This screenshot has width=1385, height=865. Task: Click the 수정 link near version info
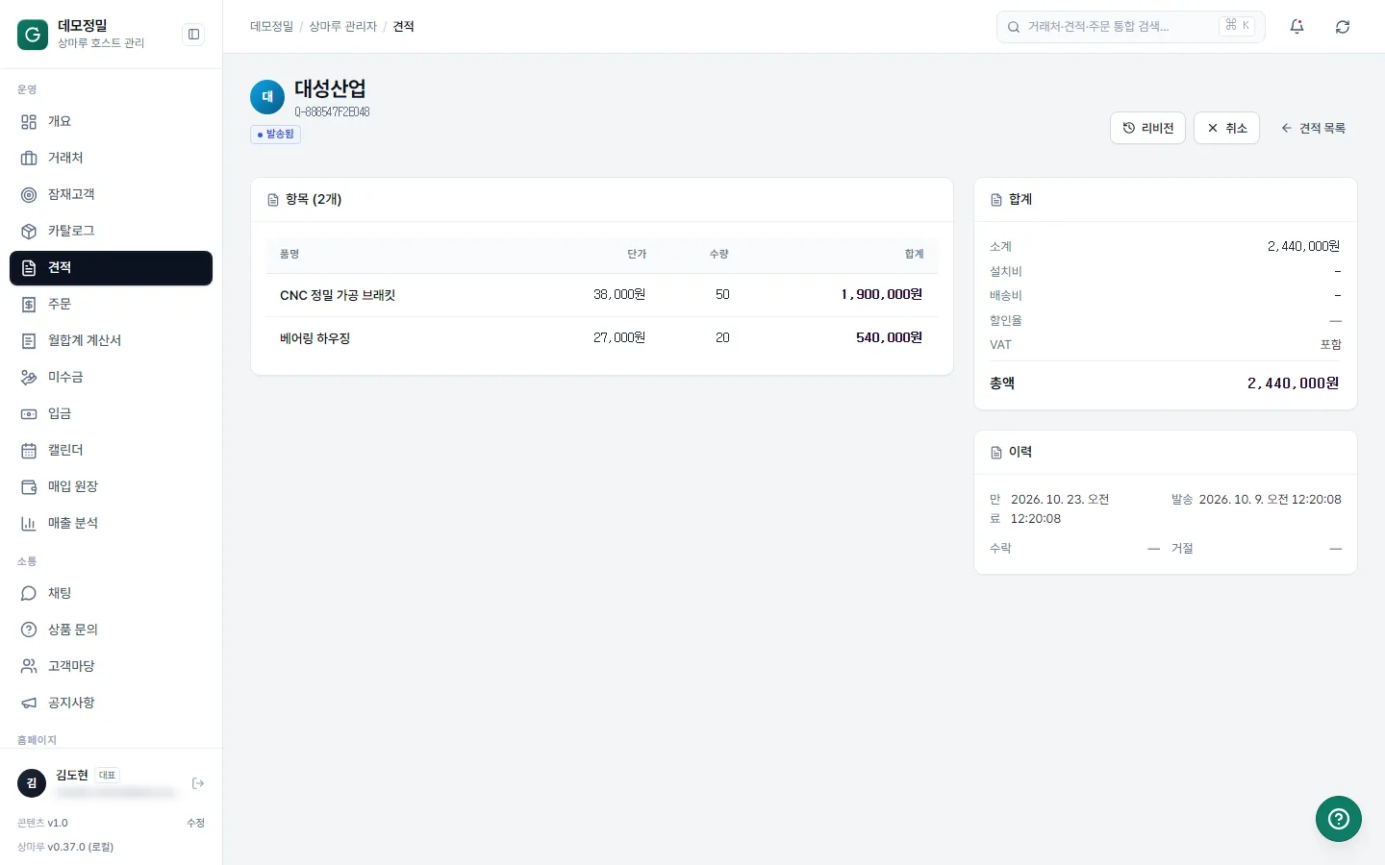[195, 823]
